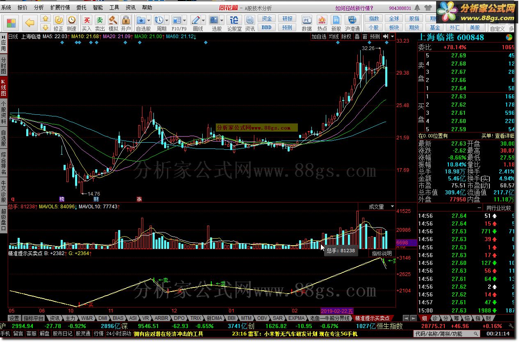
Task: Click the 卖出 sell icon
Action: 100,23
